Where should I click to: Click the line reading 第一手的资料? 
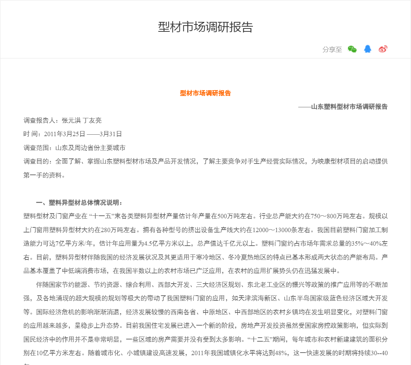click(x=44, y=175)
